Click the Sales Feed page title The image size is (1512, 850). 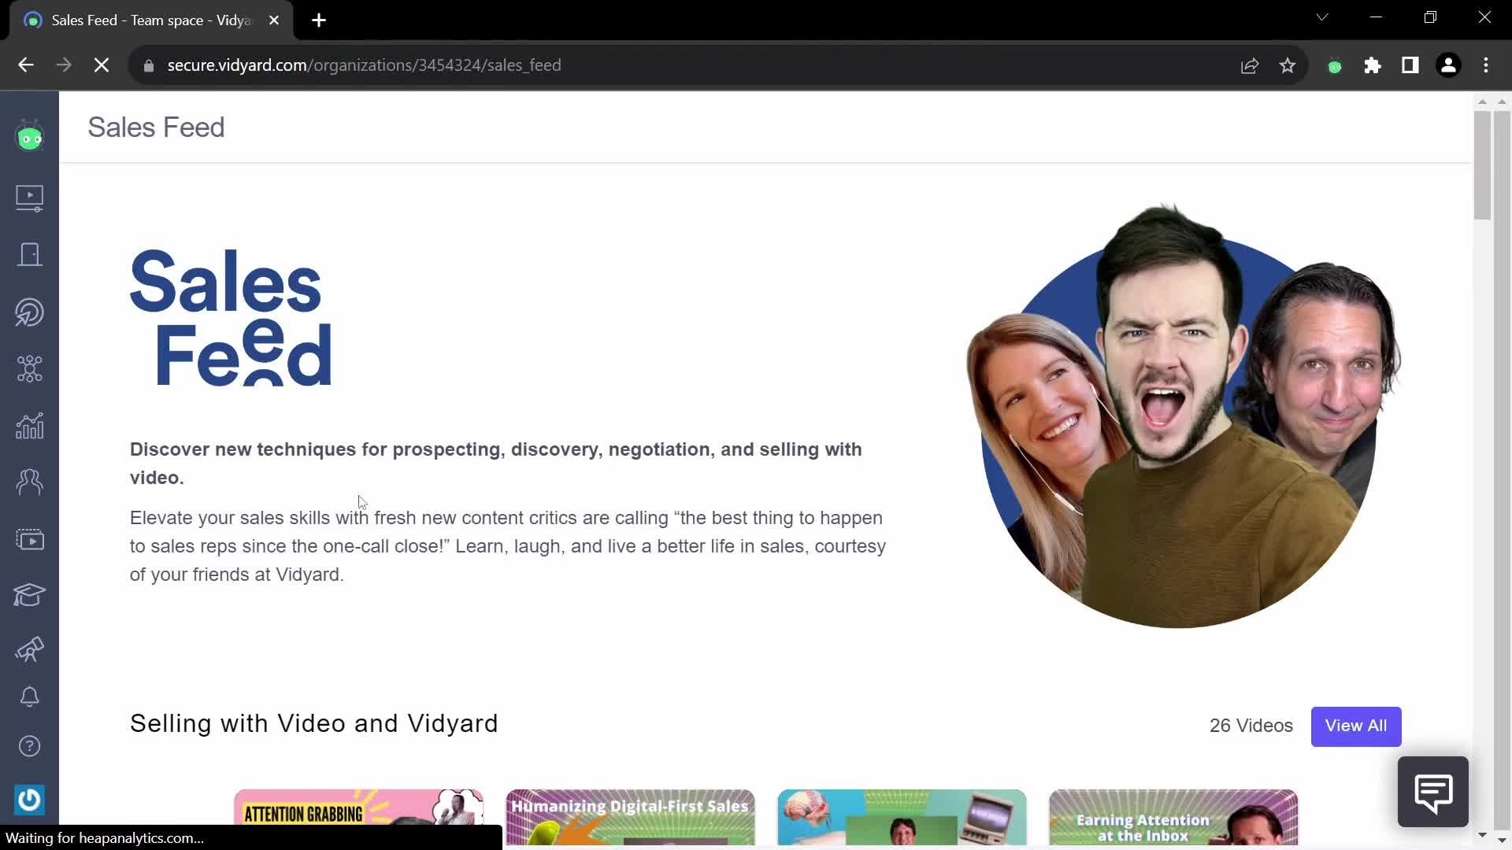click(x=156, y=128)
